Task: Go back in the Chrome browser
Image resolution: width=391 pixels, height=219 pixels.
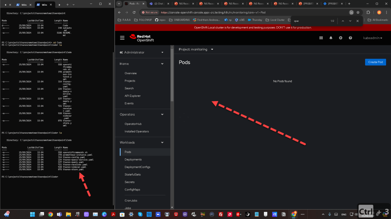Action: click(x=120, y=12)
